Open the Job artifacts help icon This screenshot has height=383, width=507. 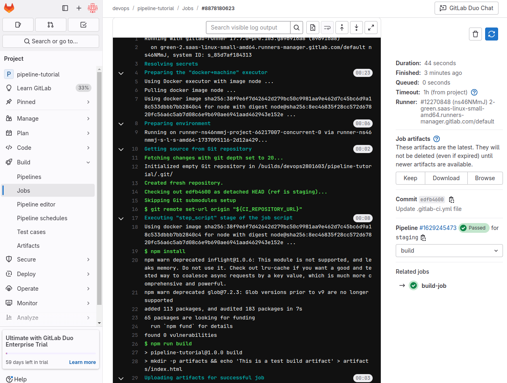pyautogui.click(x=437, y=139)
